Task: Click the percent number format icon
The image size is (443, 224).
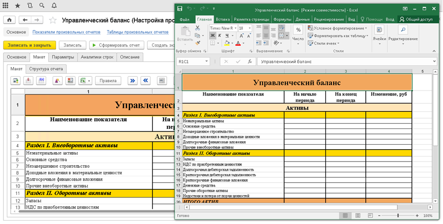Action: coord(298,30)
